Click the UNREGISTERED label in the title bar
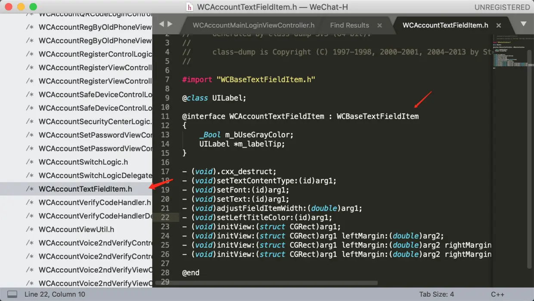Image resolution: width=534 pixels, height=301 pixels. point(502,7)
